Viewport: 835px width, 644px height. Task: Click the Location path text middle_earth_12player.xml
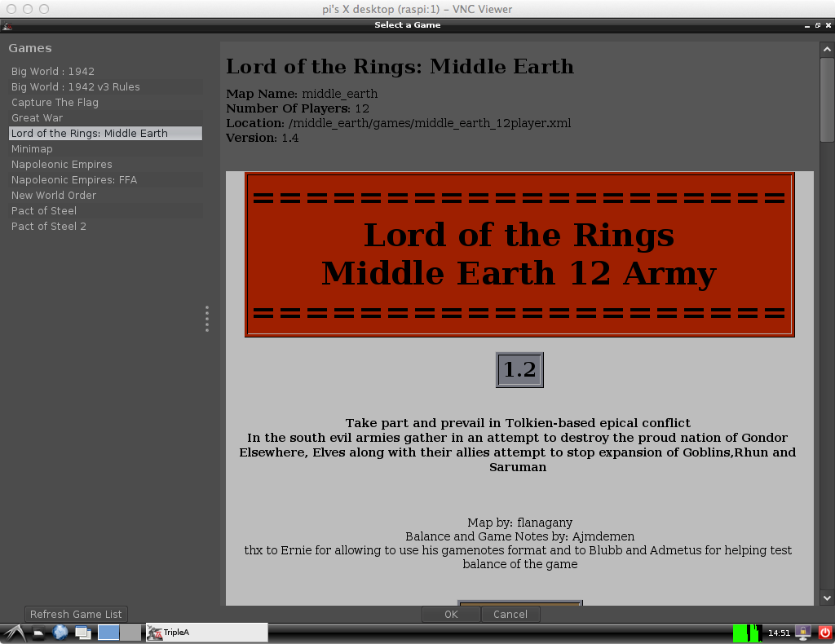(x=430, y=123)
